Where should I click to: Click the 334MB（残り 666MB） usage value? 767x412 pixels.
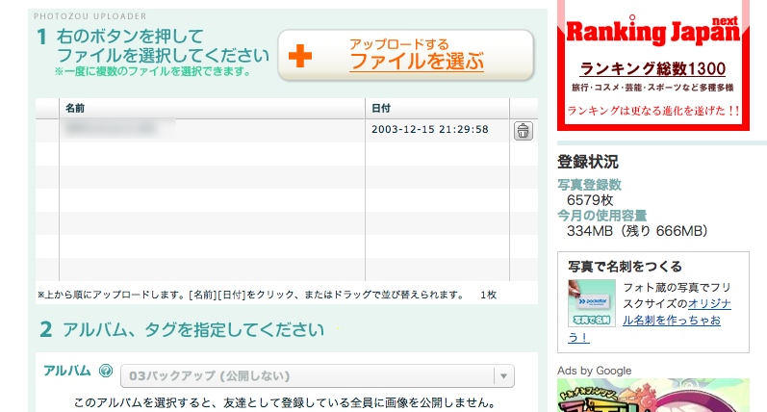(637, 231)
